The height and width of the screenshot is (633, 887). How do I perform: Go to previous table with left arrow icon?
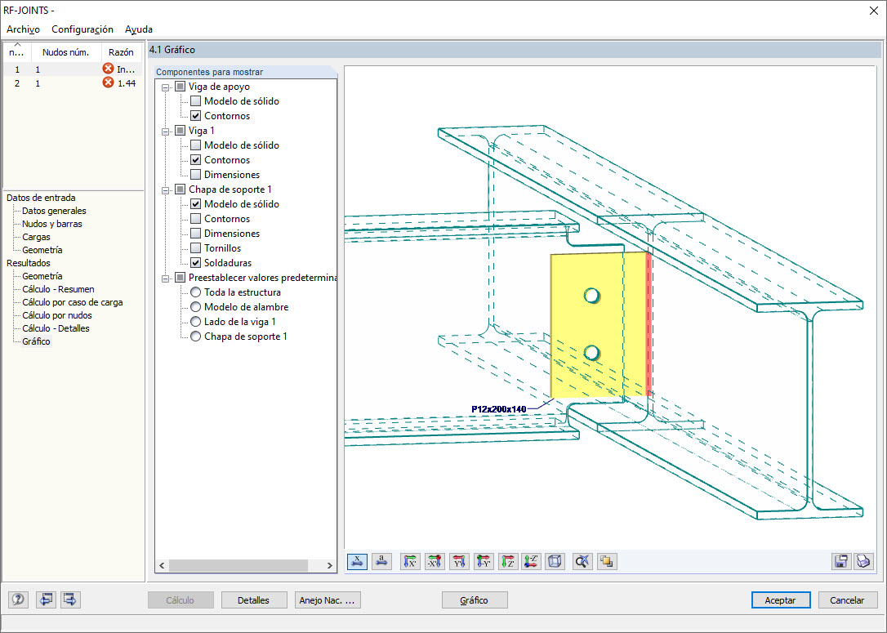pos(46,600)
